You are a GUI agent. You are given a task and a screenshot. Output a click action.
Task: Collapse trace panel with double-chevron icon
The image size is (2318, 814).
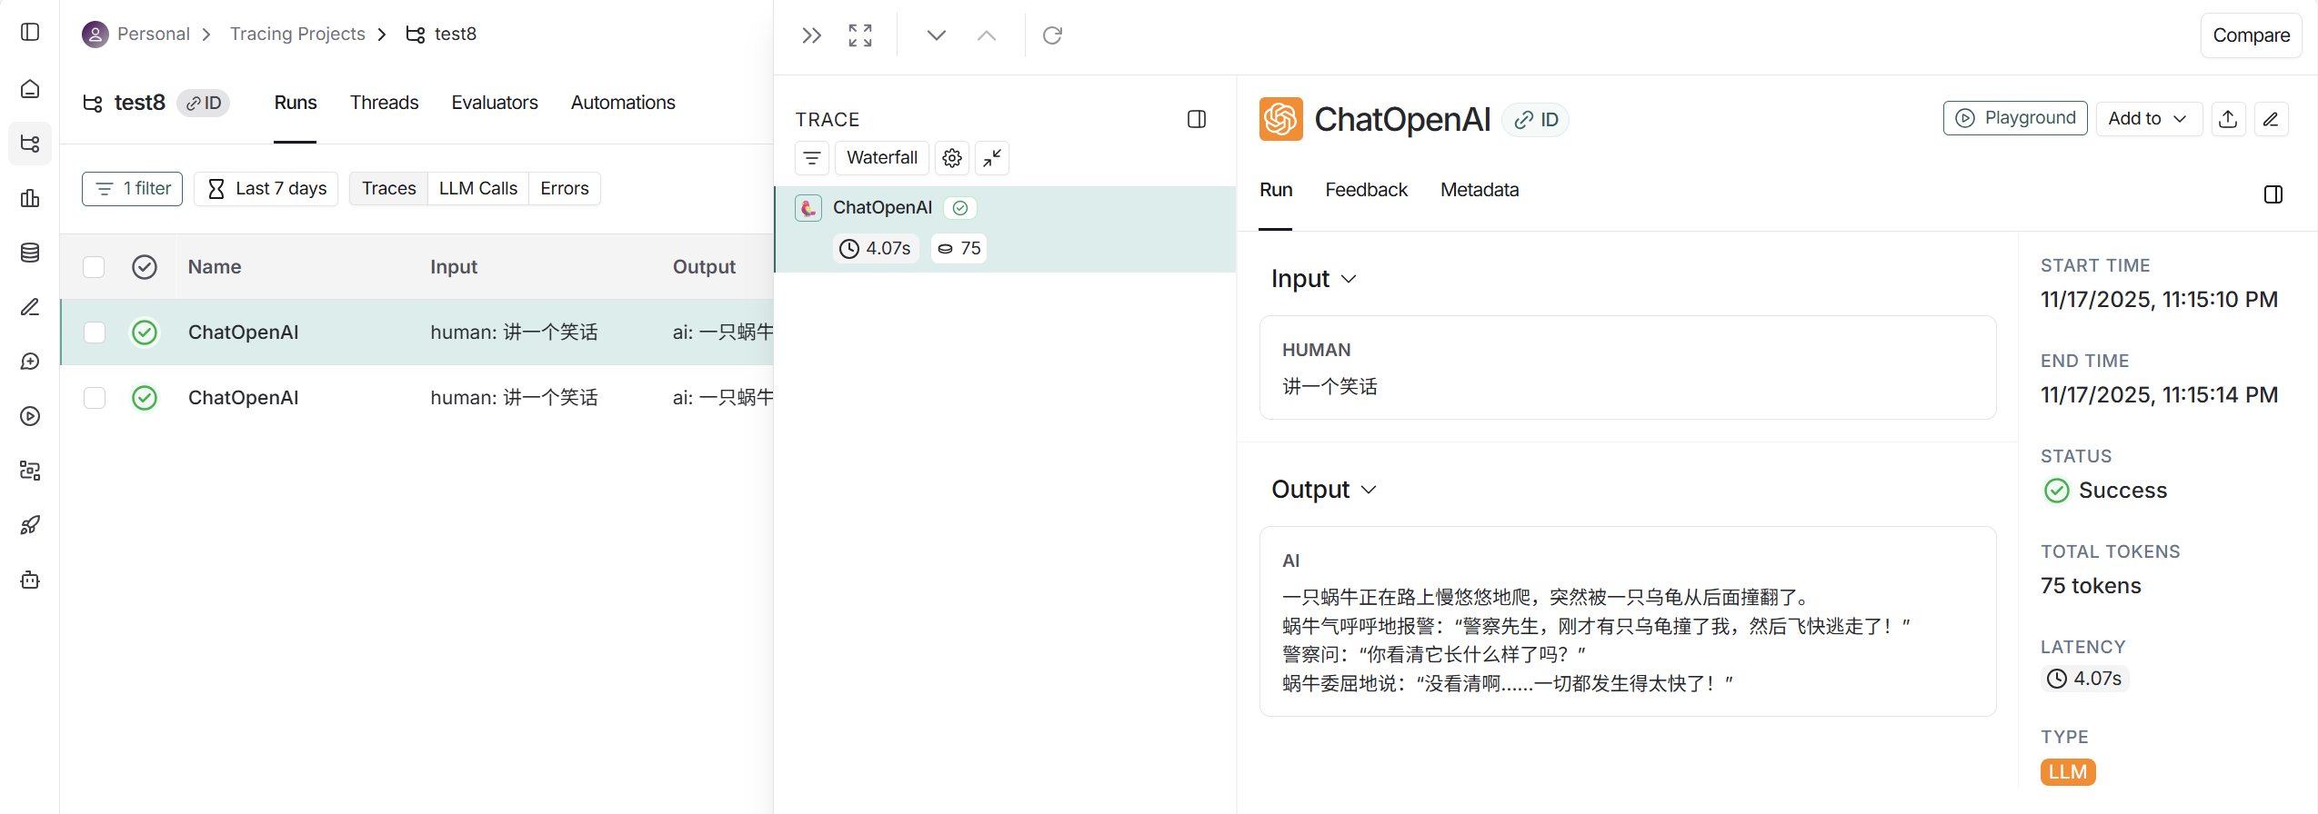[x=811, y=35]
